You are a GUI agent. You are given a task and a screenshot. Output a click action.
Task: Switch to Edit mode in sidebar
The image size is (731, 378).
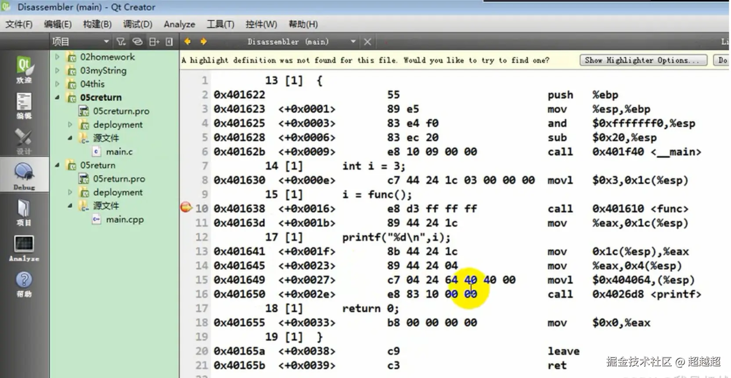(24, 105)
